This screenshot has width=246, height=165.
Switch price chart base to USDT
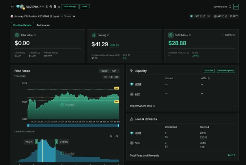point(104,71)
